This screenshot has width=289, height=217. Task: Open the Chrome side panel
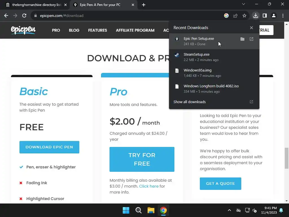pos(265,16)
